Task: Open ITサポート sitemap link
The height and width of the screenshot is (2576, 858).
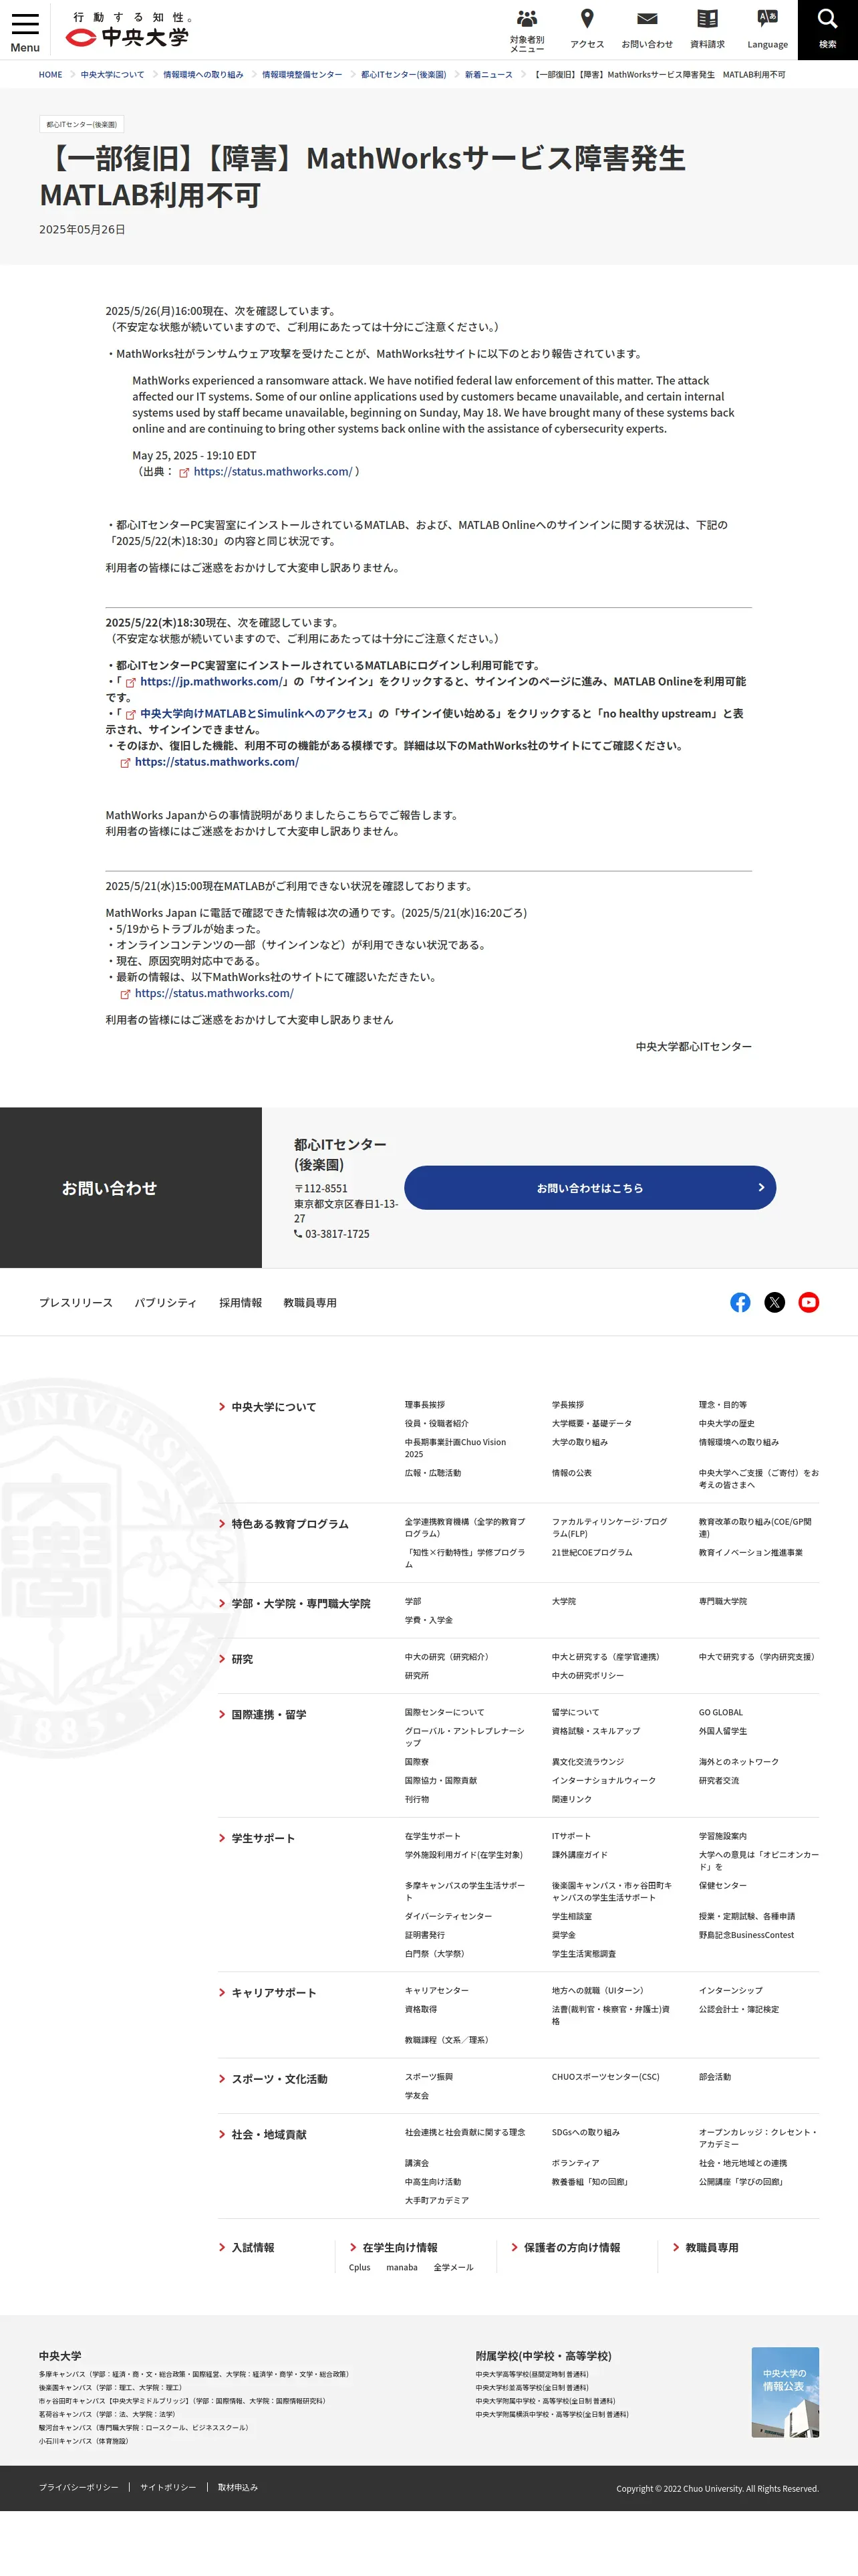Action: coord(571,1836)
